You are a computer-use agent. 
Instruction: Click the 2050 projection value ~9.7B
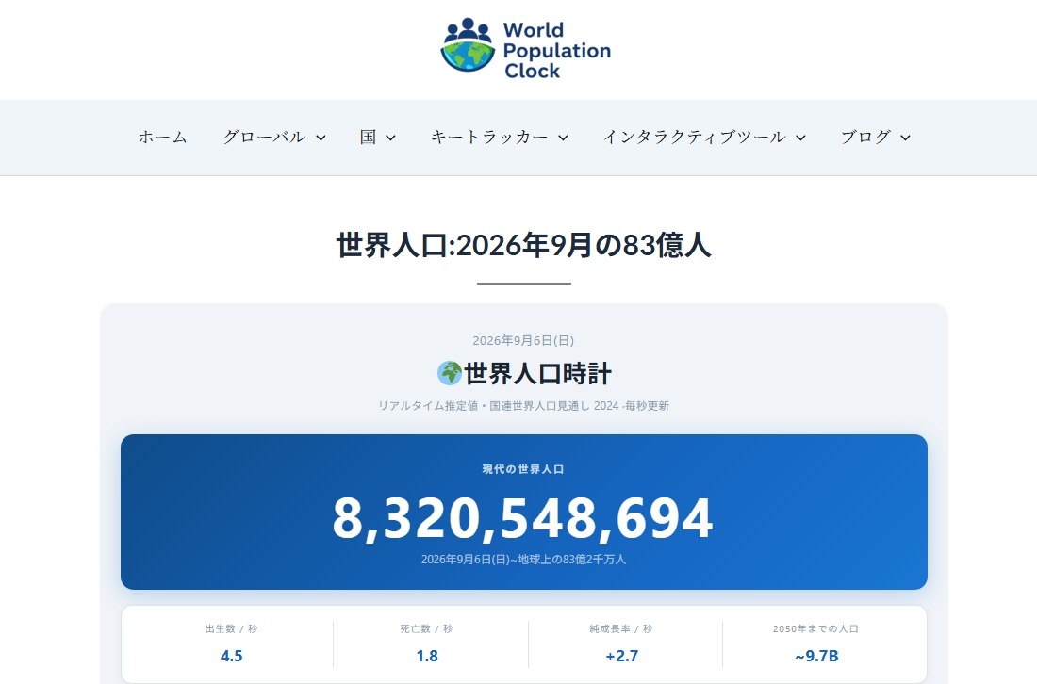pos(816,657)
